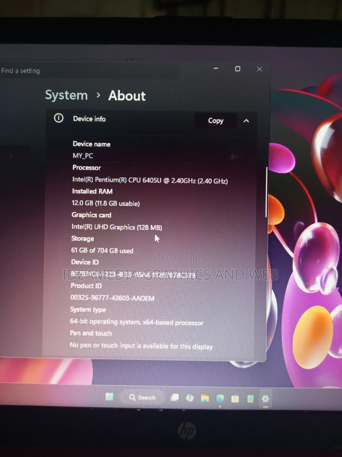Screen dimensions: 342x457
Task: Collapse the Device info section chevron
Action: point(246,121)
